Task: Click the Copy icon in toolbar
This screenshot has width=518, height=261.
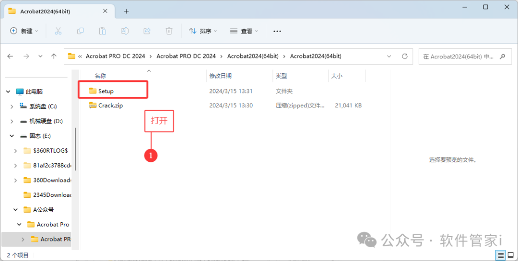Action: (x=80, y=31)
